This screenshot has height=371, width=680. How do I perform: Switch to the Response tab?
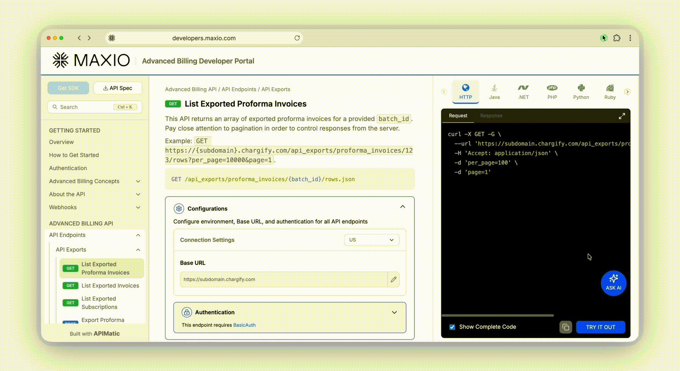(x=491, y=115)
